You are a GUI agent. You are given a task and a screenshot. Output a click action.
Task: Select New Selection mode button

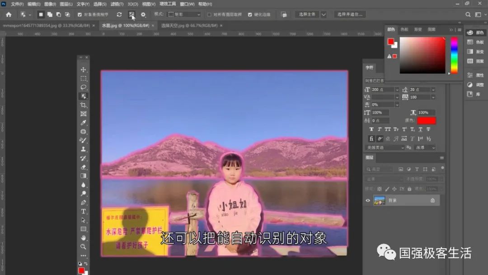tap(41, 14)
